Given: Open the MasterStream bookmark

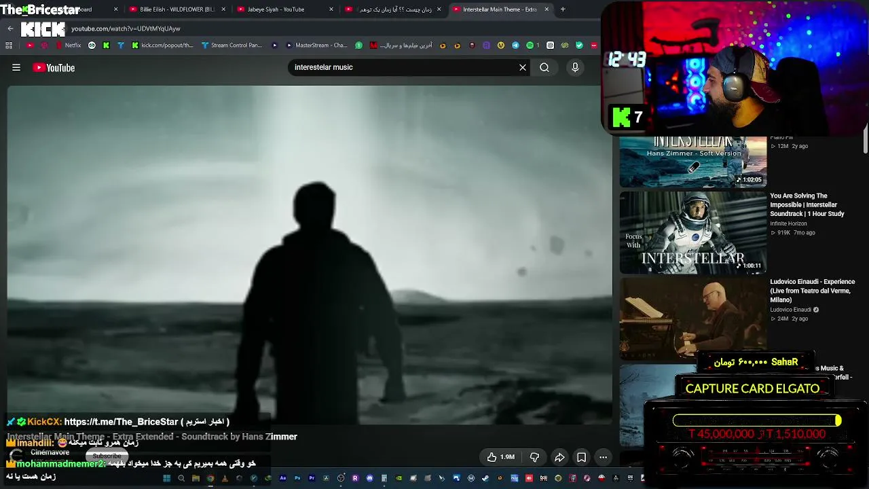Looking at the screenshot, I should coord(317,46).
